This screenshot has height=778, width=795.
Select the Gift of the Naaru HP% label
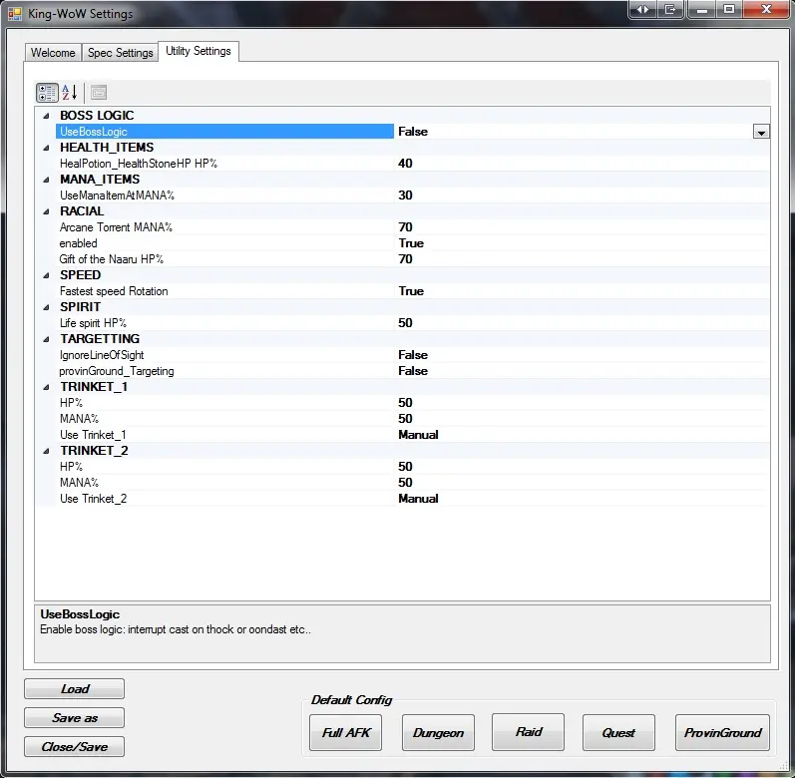pyautogui.click(x=112, y=259)
